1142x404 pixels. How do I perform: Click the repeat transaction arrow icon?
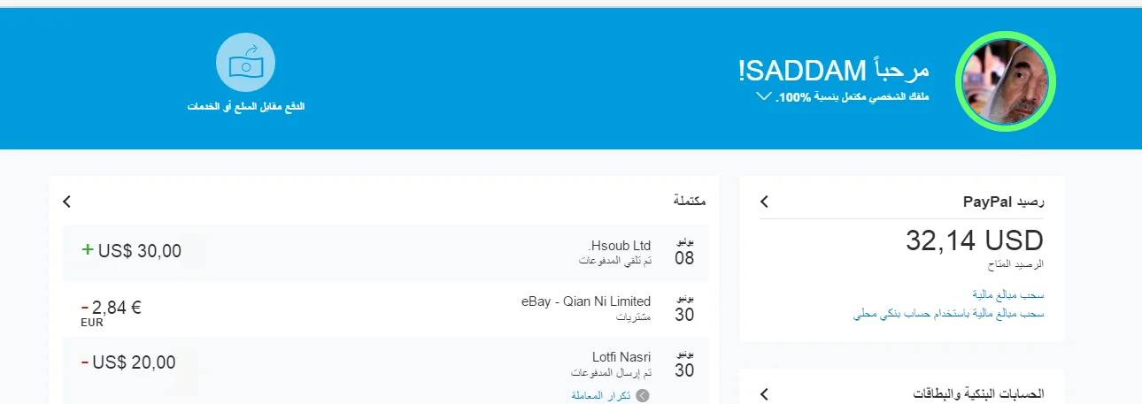tap(644, 395)
